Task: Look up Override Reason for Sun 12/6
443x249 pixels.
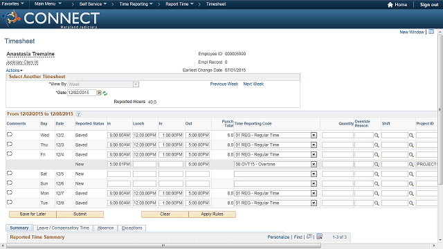Action: [377, 184]
